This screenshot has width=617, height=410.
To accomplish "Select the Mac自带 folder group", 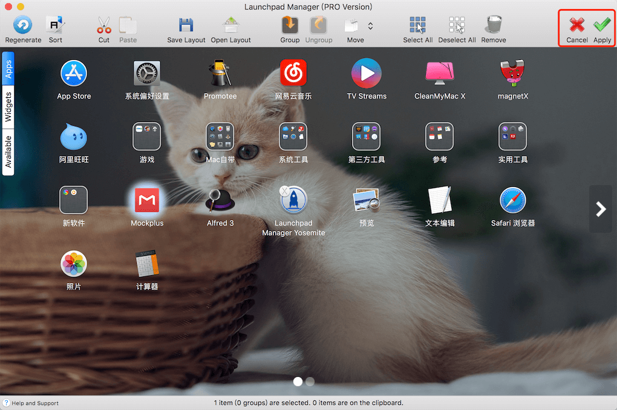I will click(220, 137).
